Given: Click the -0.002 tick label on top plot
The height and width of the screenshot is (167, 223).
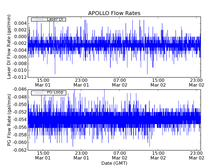Looking at the screenshot, I should (x=20, y=43).
